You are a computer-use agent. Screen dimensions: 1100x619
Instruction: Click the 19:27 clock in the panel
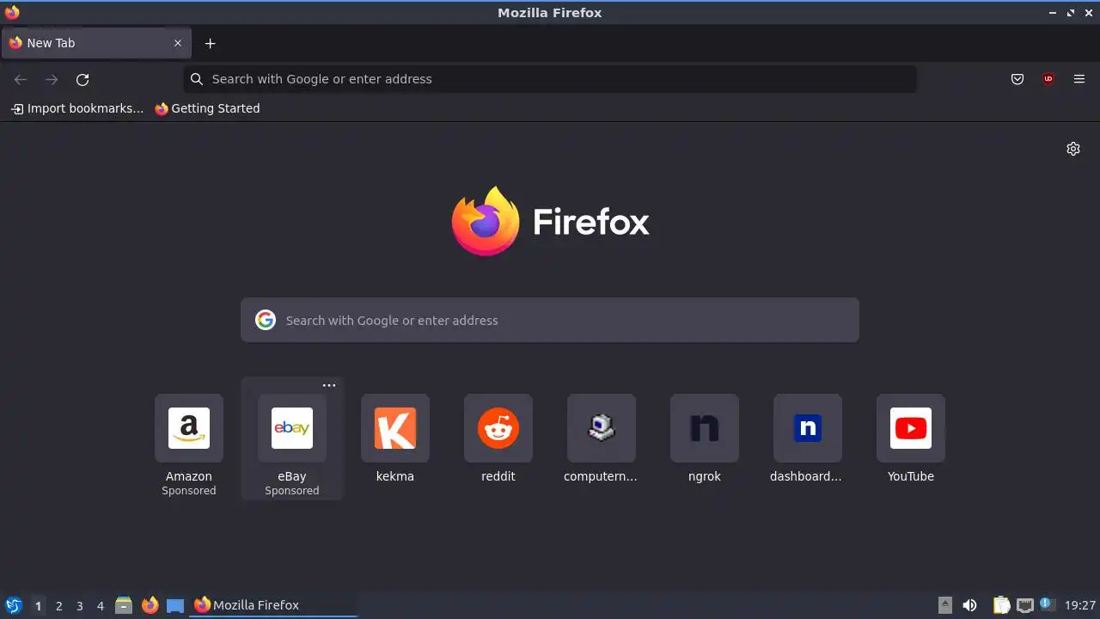click(x=1079, y=605)
